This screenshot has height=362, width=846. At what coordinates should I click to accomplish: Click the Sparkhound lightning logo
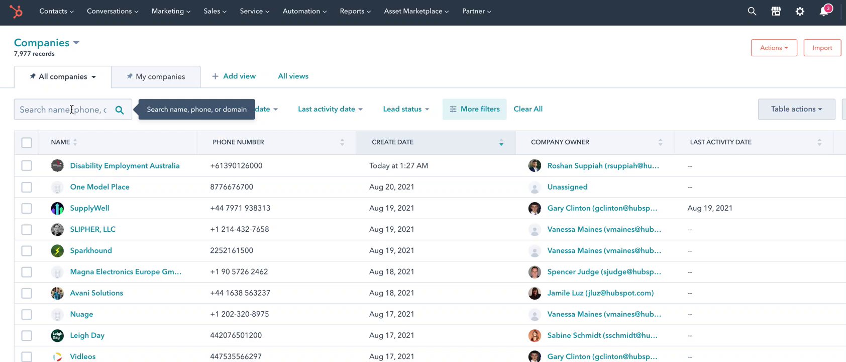[57, 250]
